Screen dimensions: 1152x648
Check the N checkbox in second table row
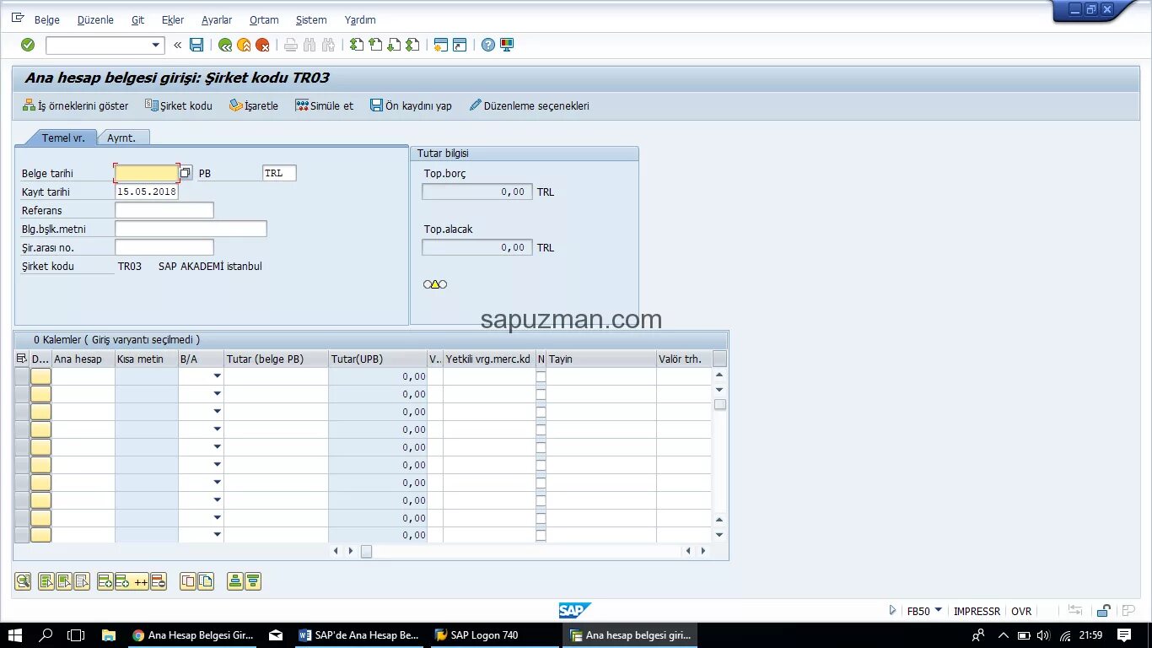click(541, 394)
